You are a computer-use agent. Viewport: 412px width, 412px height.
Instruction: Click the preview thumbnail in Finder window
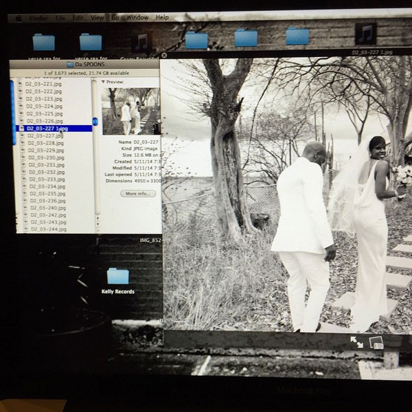130,110
